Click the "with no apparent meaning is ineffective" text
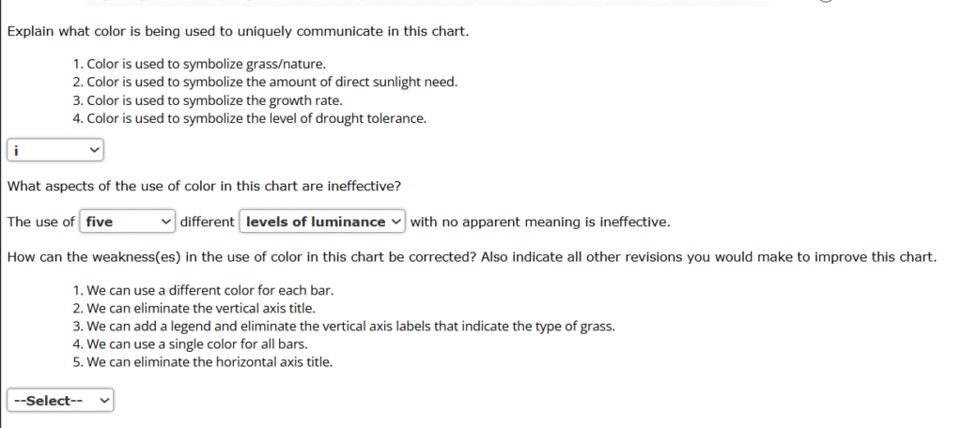The image size is (962, 428). pos(540,222)
